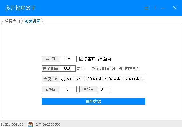Save settings with the 保存数据 button

click(x=93, y=101)
